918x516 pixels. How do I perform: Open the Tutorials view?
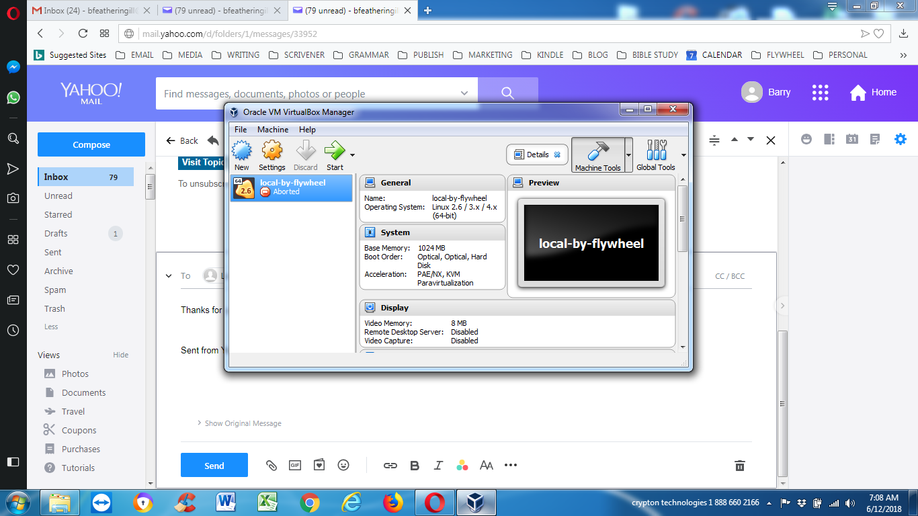(x=79, y=468)
